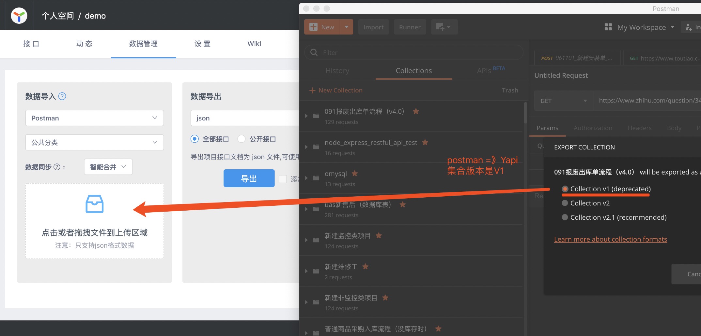Viewport: 701px width, 336px height.
Task: Open the json export format dropdown
Action: click(245, 118)
